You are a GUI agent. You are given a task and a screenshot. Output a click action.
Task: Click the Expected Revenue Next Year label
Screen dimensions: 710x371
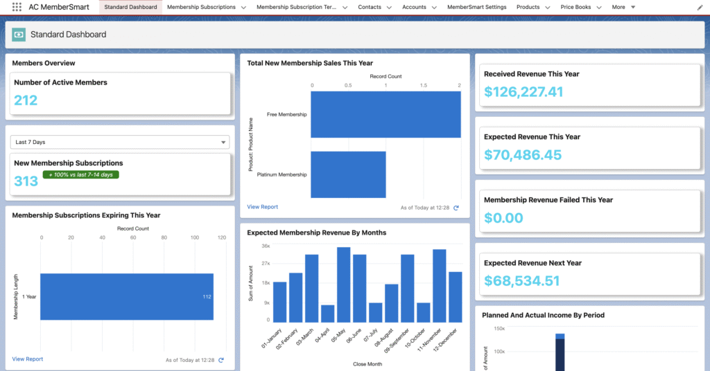[532, 263]
